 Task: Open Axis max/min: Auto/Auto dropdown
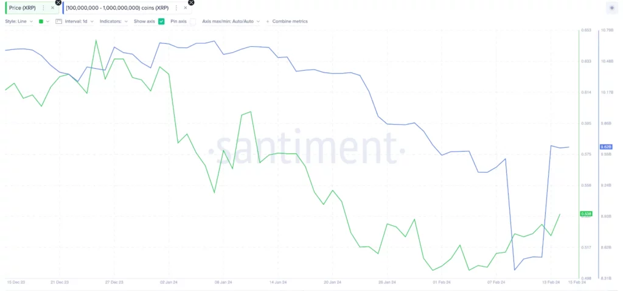click(231, 21)
